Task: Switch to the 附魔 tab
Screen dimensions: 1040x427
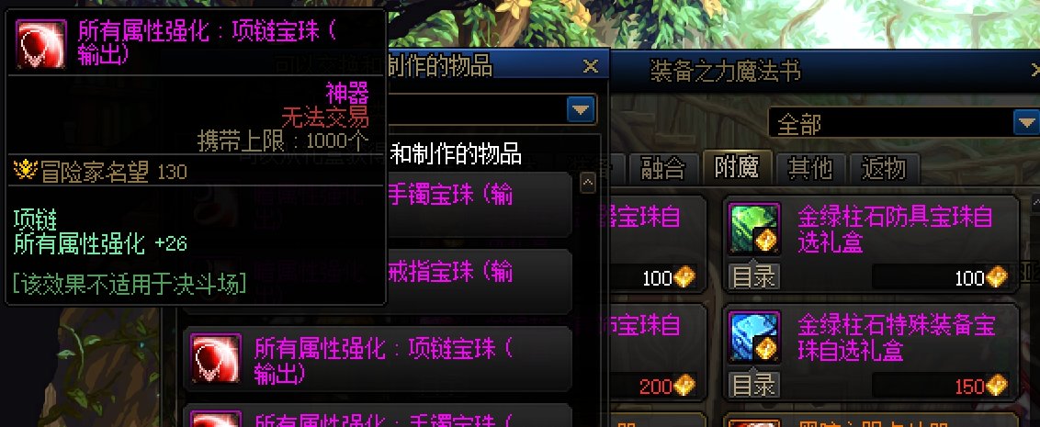Action: (x=736, y=167)
